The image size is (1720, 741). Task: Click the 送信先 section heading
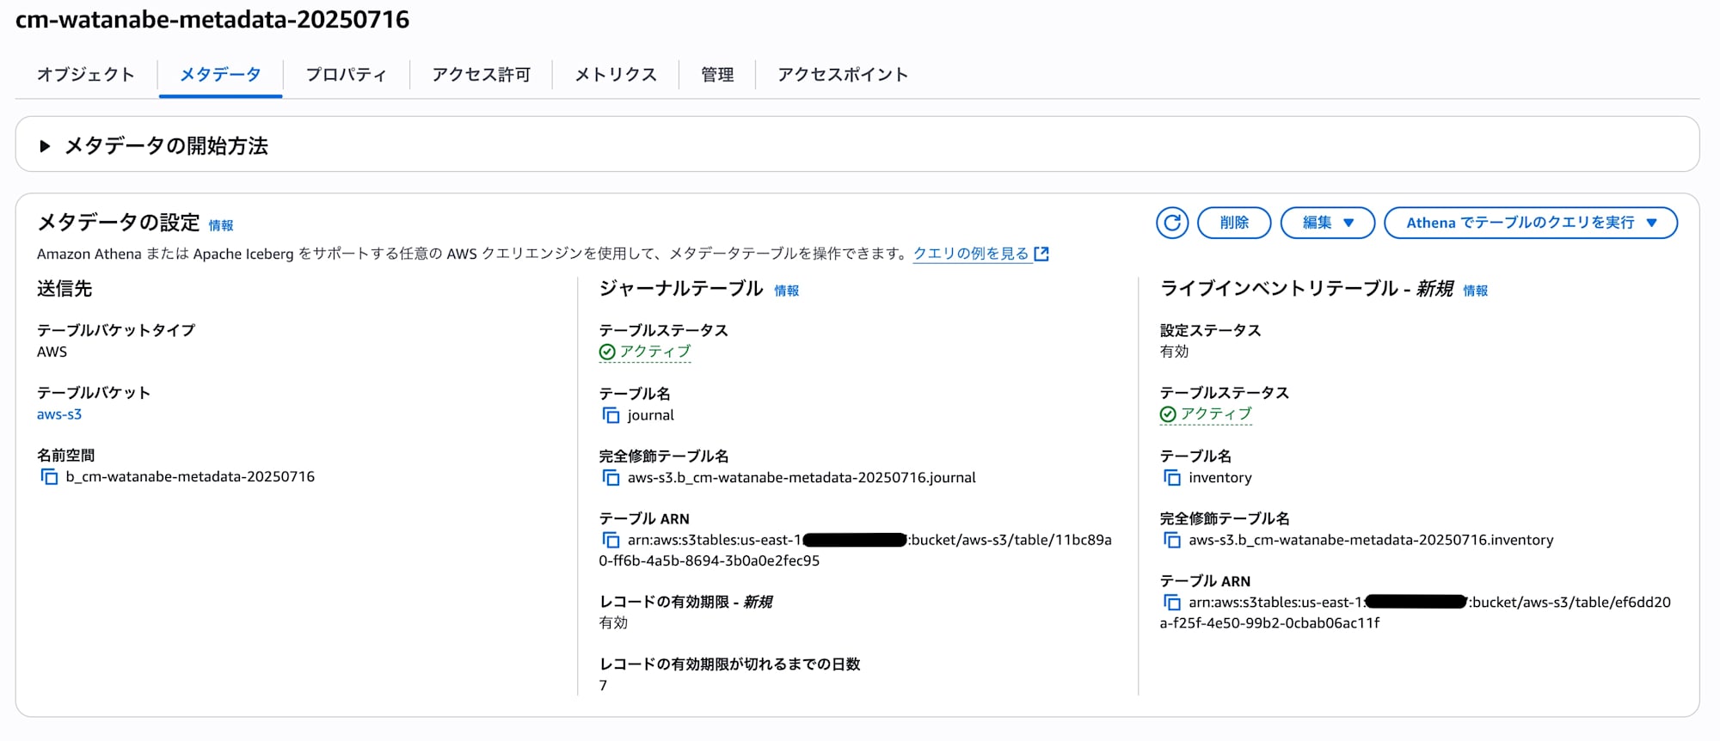(64, 289)
